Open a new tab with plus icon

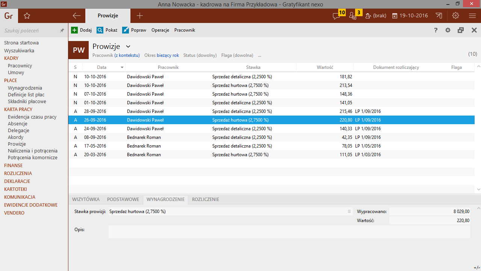point(140,16)
